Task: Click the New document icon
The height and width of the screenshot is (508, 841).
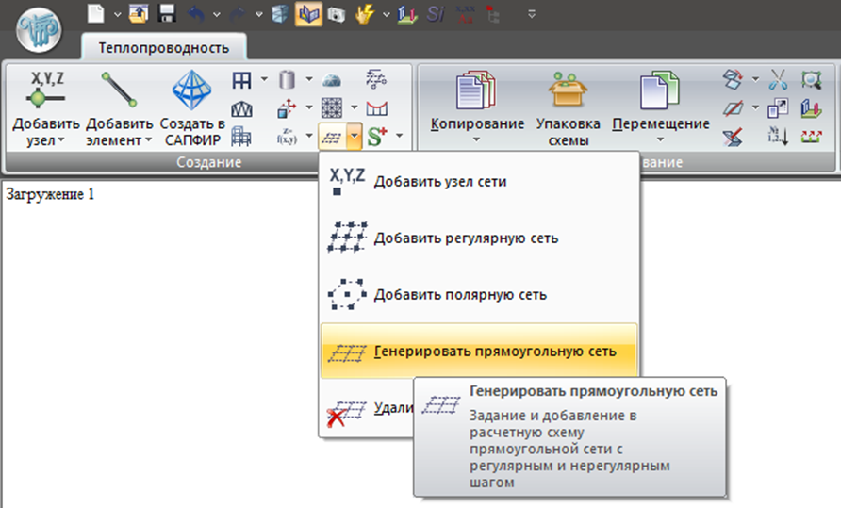Action: (x=95, y=13)
